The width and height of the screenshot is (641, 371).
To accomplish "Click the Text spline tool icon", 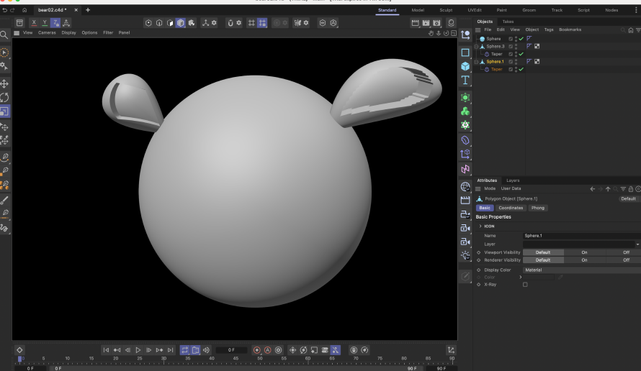I will click(465, 80).
